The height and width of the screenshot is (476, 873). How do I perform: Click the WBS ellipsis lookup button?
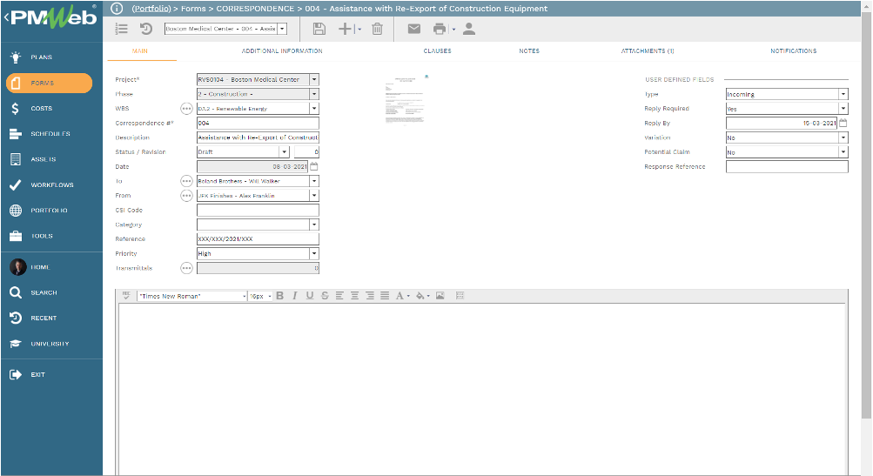tap(186, 109)
